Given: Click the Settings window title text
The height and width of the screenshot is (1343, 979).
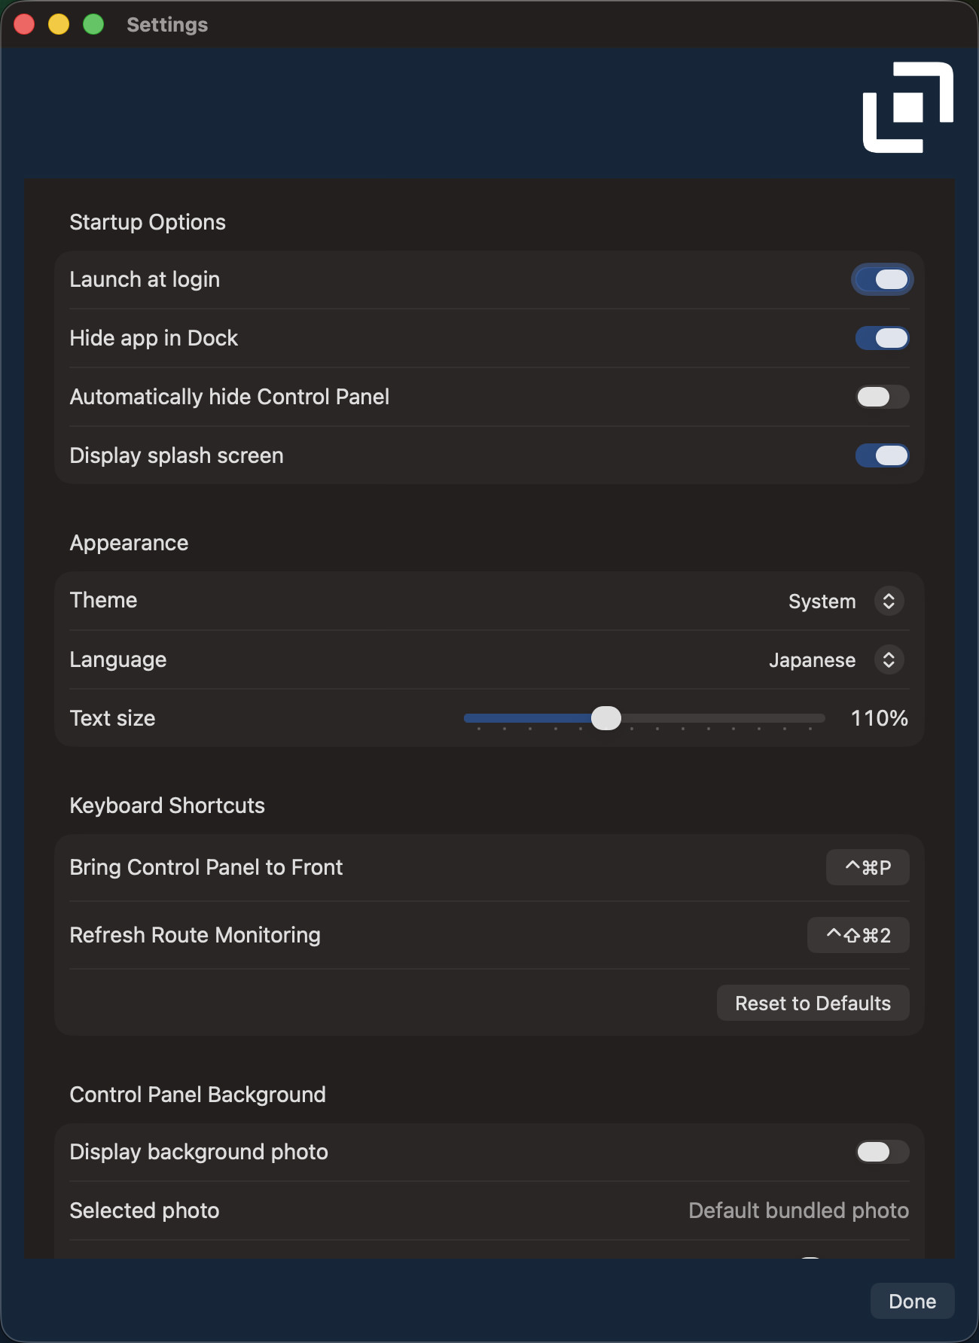Looking at the screenshot, I should [x=167, y=25].
